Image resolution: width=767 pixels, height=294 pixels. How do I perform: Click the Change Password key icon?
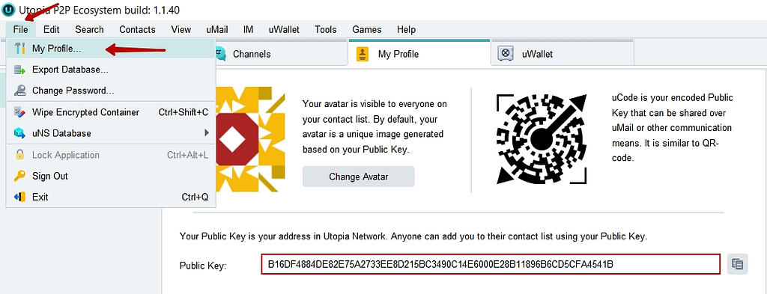point(20,91)
